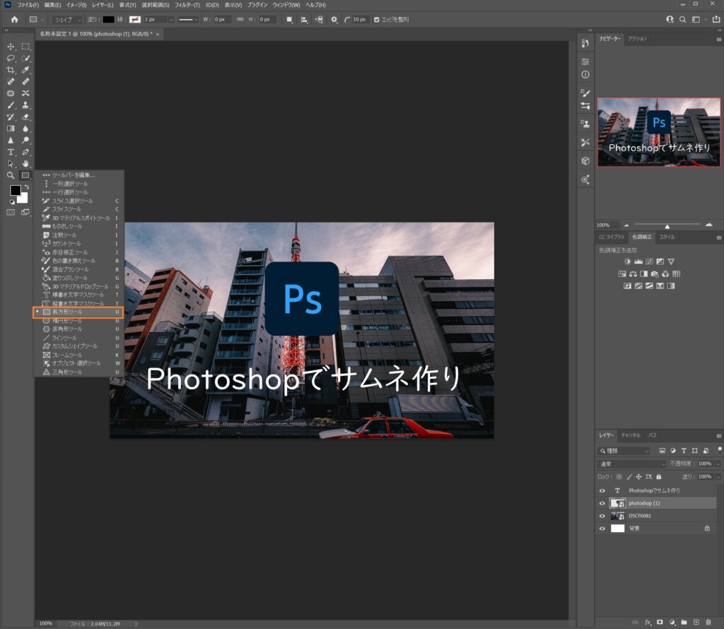724x629 pixels.
Task: Click the foreground color swatch
Action: 16,190
